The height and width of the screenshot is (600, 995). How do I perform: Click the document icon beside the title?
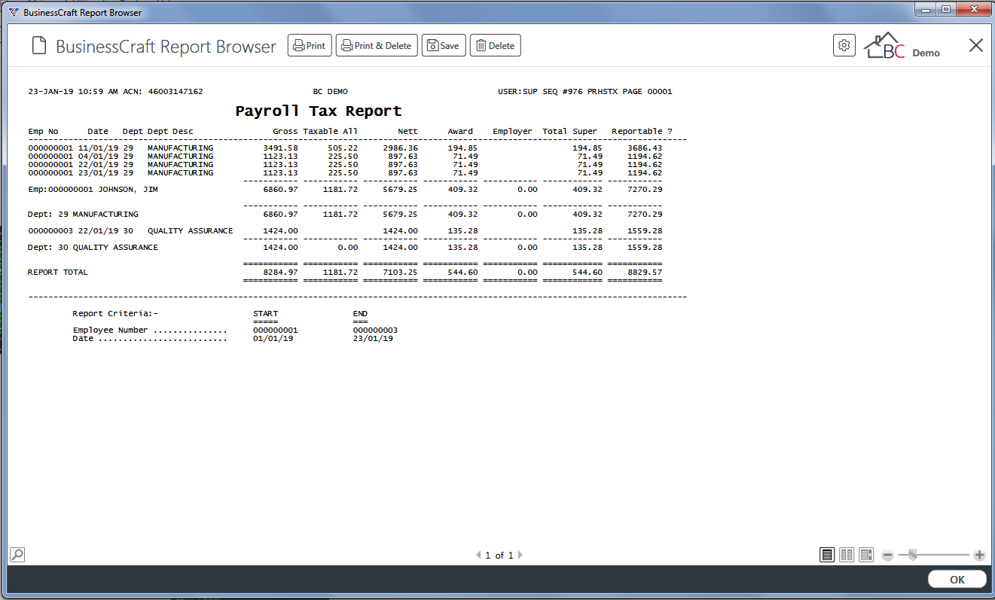click(x=38, y=46)
